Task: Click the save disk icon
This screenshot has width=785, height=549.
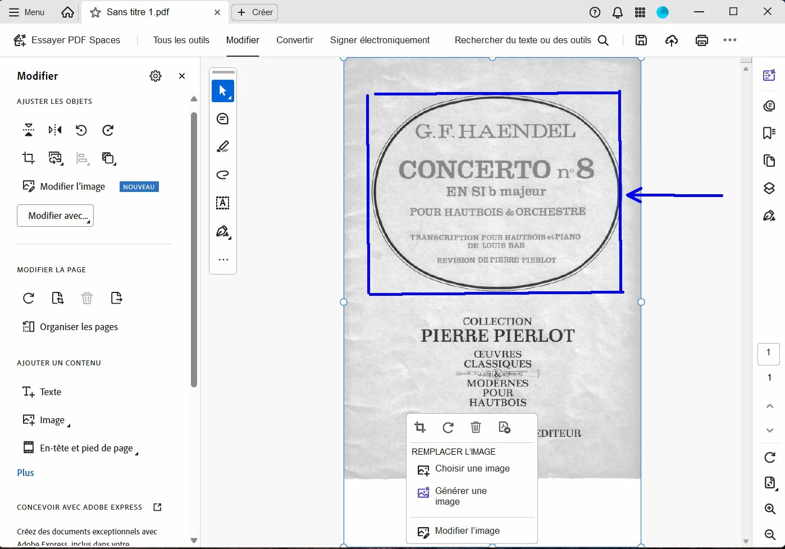Action: tap(641, 40)
